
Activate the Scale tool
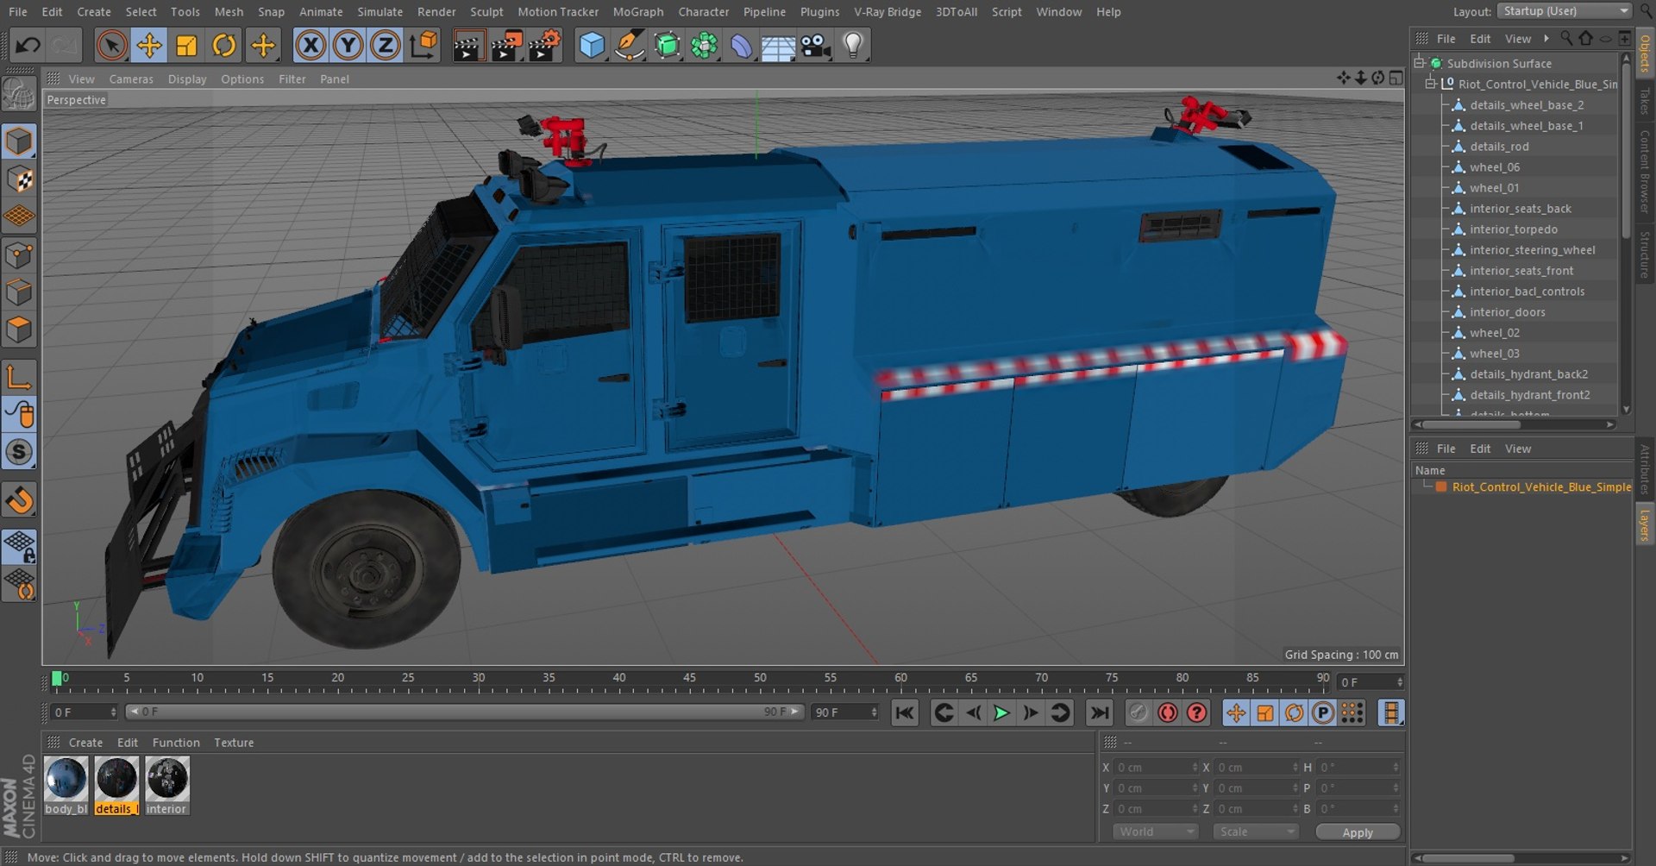(x=186, y=45)
